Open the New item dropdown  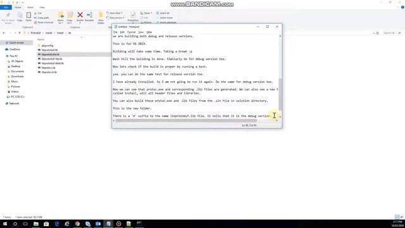pos(115,13)
